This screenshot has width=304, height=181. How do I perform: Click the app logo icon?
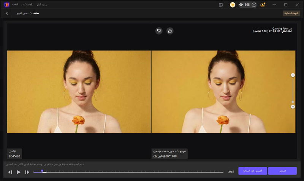coord(6,5)
